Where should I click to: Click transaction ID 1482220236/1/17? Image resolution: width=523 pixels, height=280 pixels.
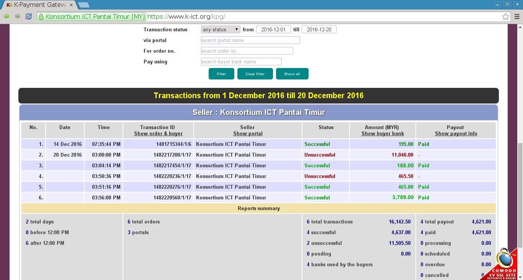(172, 176)
